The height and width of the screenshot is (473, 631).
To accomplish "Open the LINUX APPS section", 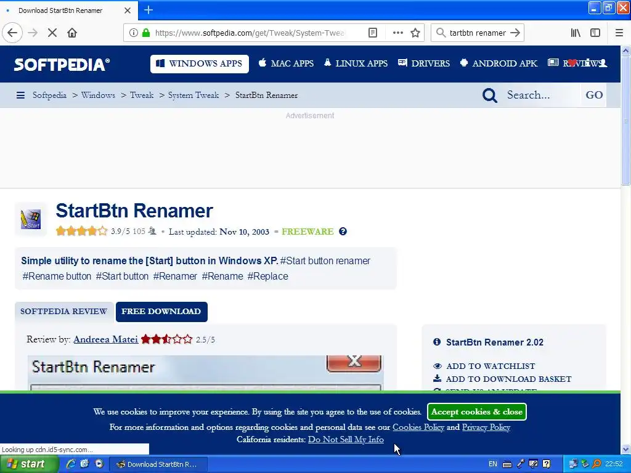I will 356,63.
